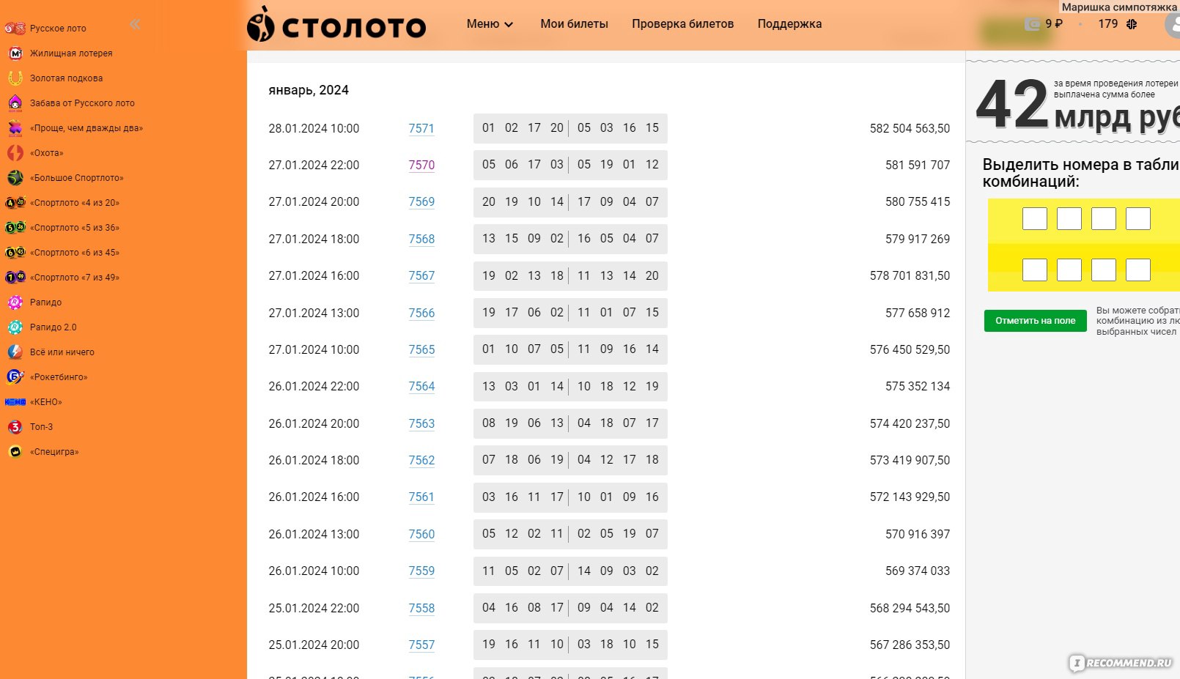Click Отметить на поле button
Viewport: 1180px width, 679px height.
(1036, 321)
